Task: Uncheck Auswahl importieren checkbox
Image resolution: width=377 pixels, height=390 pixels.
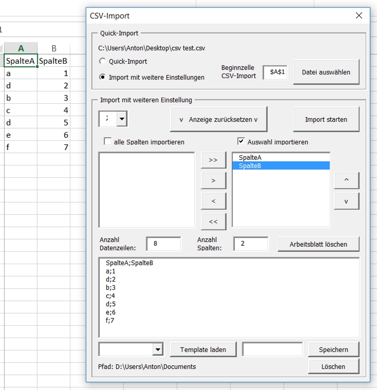Action: point(241,141)
